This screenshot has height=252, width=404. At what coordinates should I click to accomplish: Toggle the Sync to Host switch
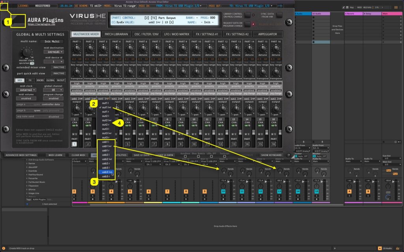32,63
